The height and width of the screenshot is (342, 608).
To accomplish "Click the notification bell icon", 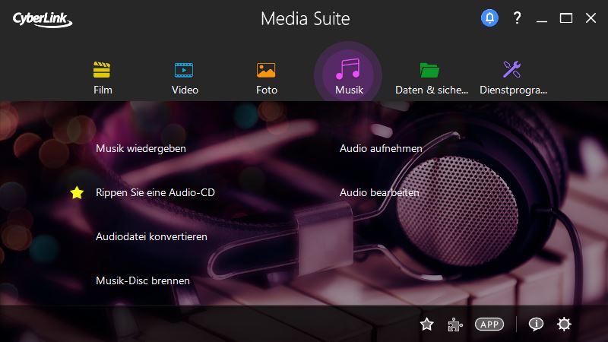I will pos(489,17).
